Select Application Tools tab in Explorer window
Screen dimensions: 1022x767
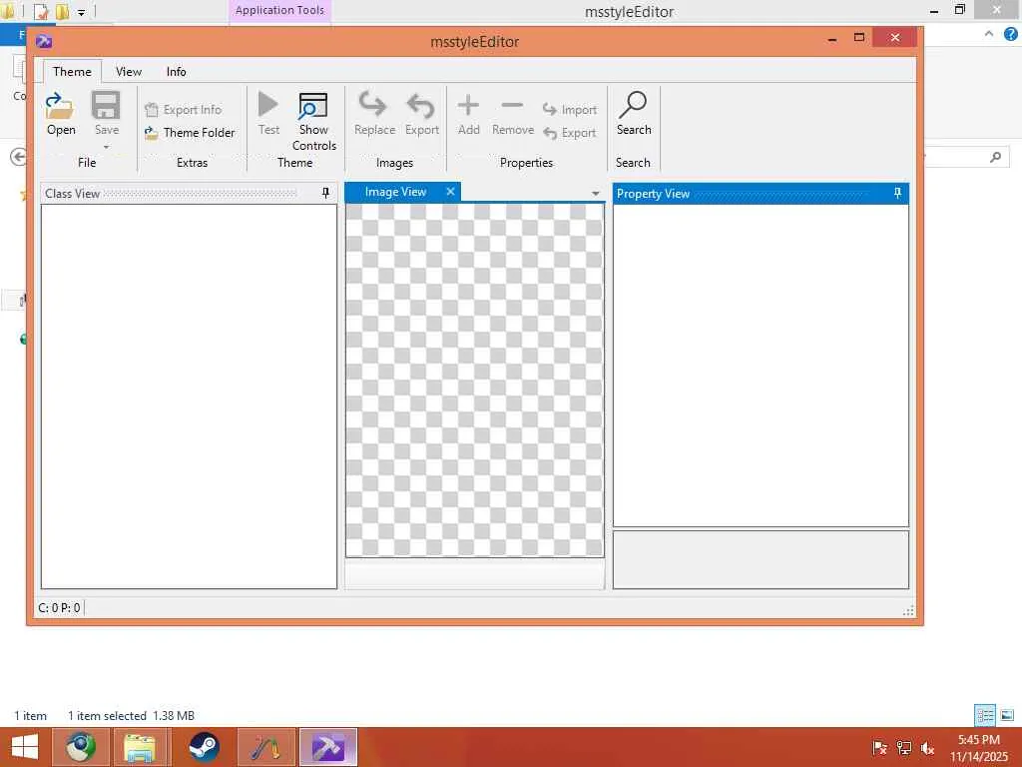tap(279, 10)
